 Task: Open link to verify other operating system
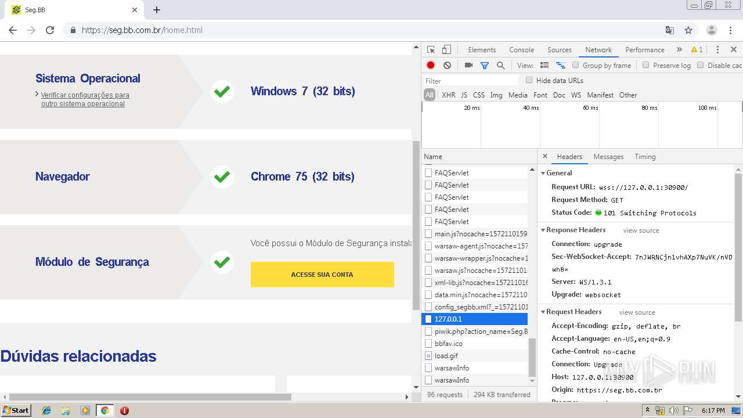[85, 99]
